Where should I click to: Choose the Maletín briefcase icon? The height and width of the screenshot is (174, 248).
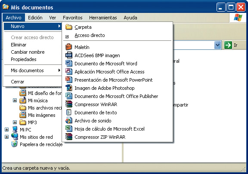69,47
